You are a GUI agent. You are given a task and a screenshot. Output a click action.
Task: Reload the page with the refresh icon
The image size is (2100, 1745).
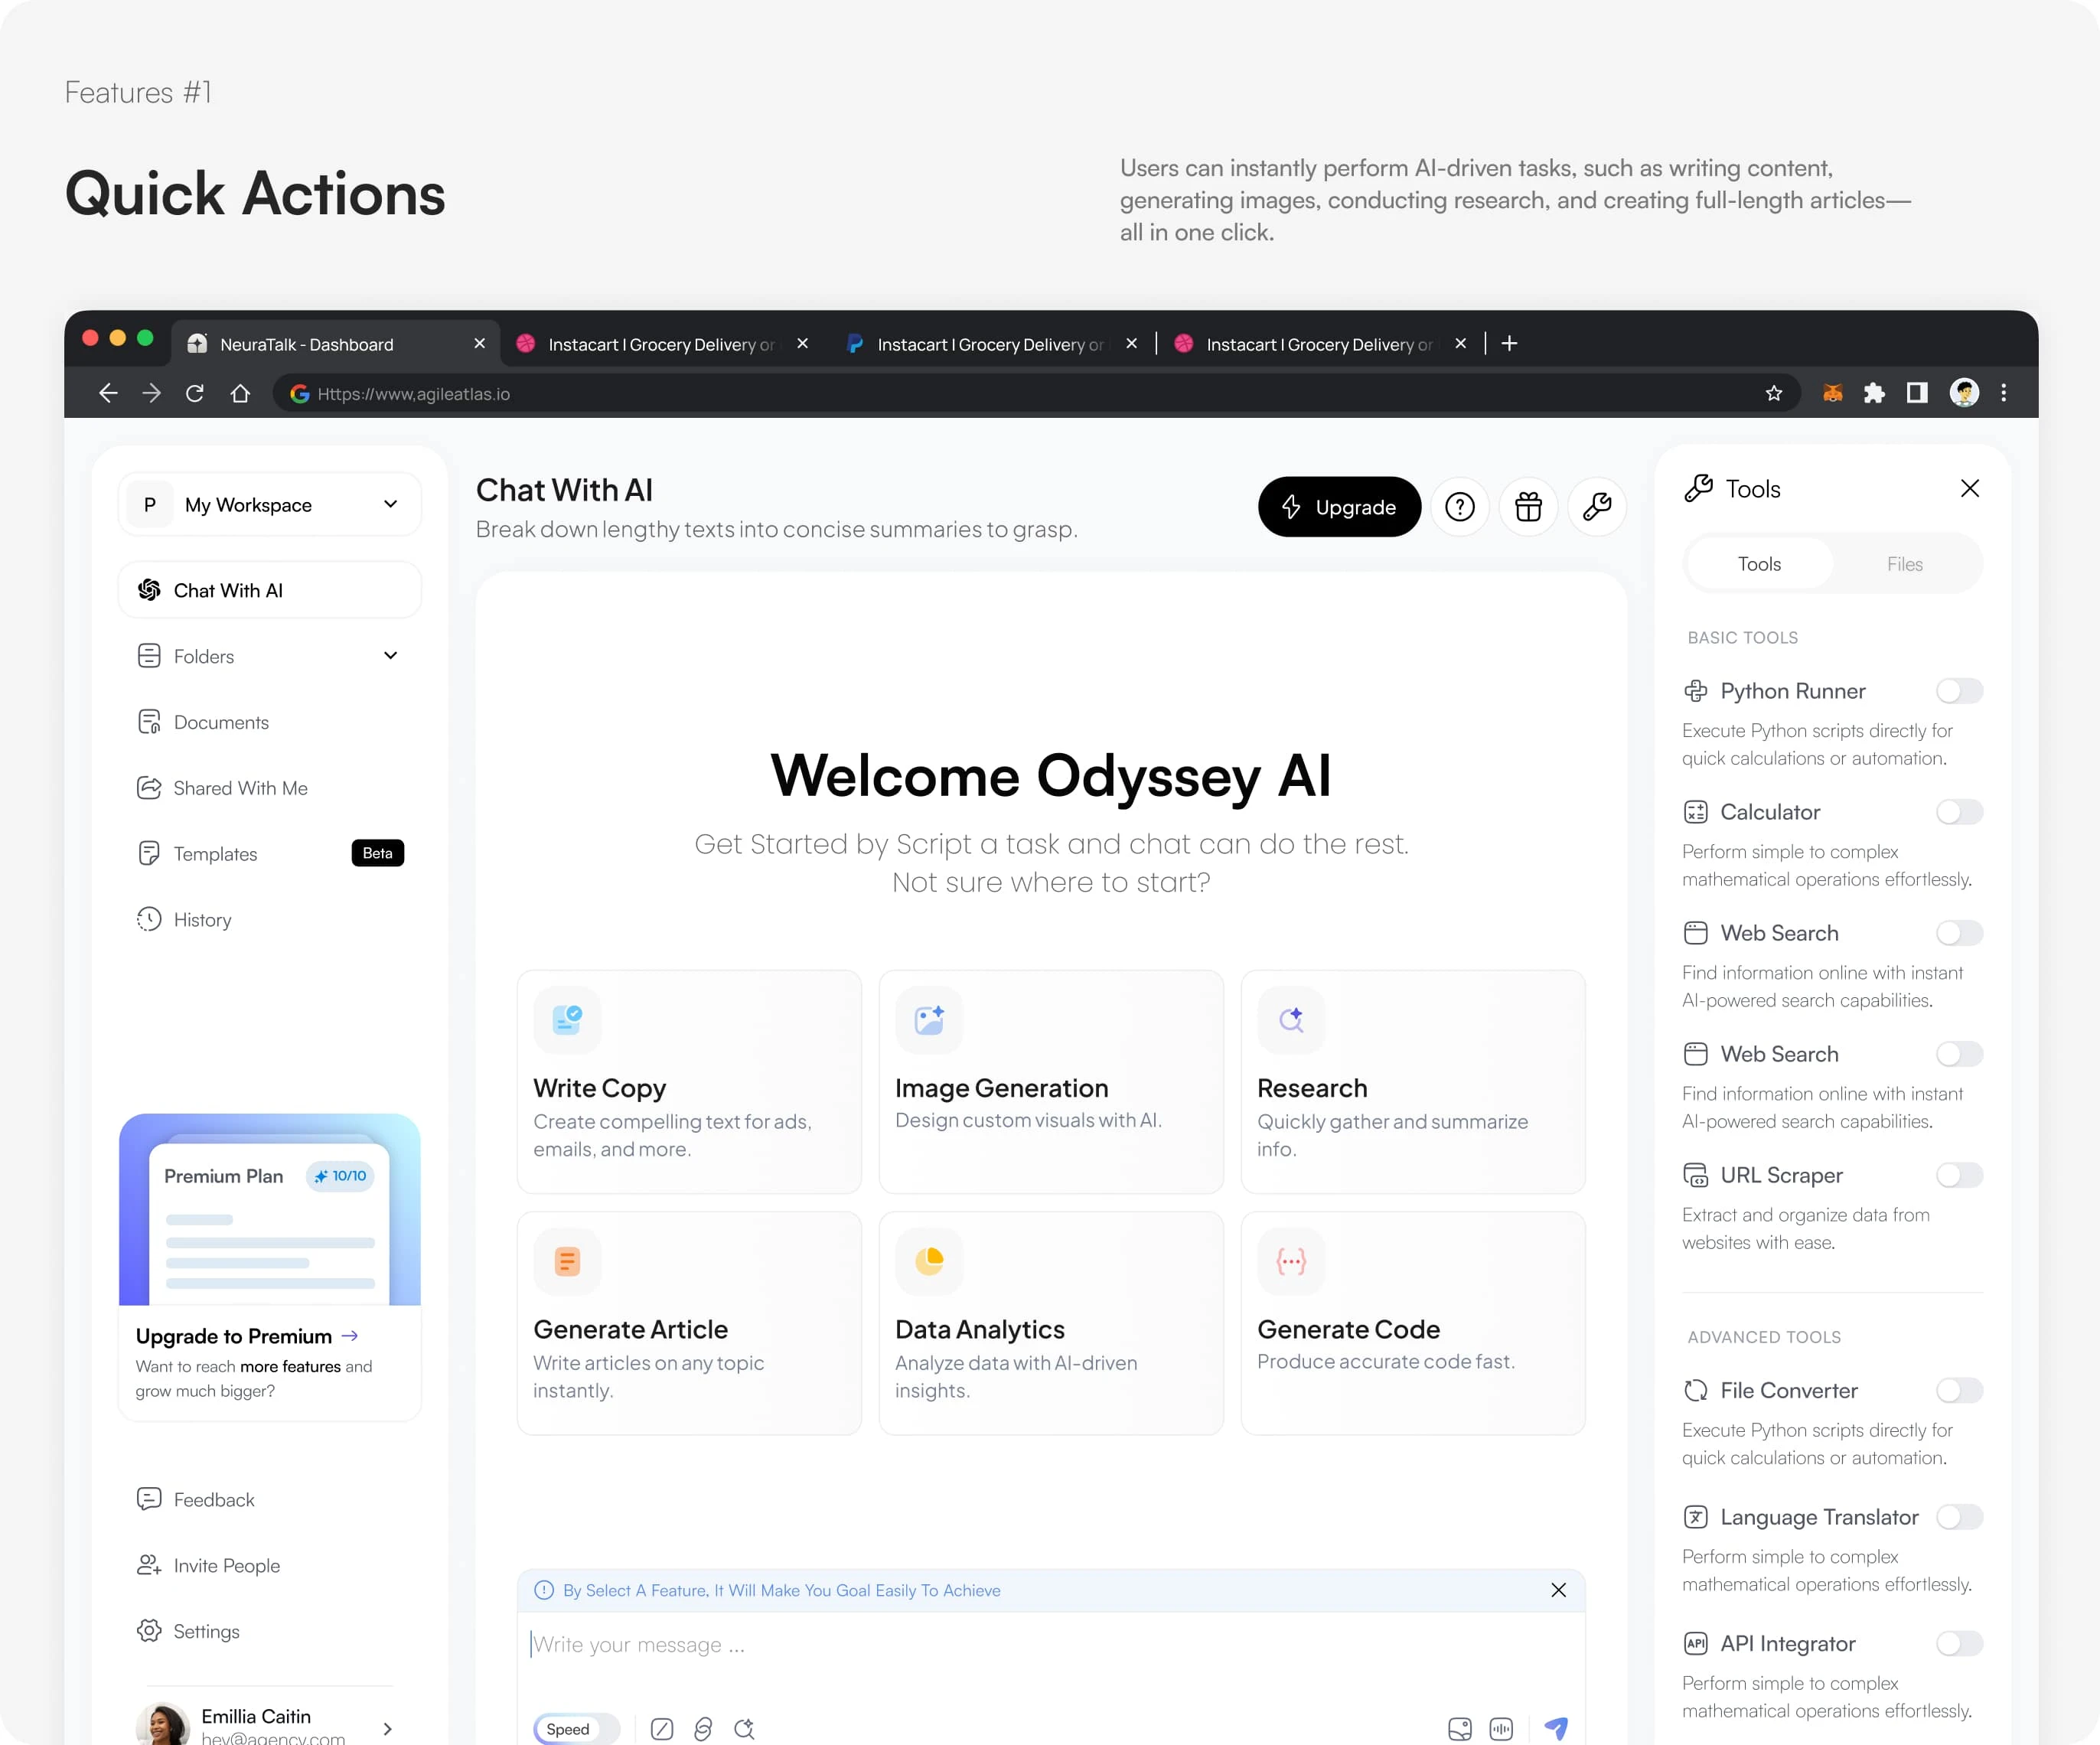195,393
